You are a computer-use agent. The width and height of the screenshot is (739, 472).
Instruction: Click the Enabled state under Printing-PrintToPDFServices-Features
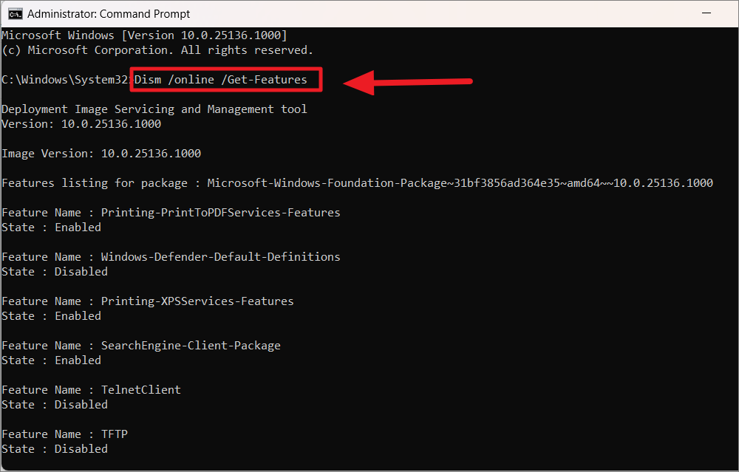[77, 227]
